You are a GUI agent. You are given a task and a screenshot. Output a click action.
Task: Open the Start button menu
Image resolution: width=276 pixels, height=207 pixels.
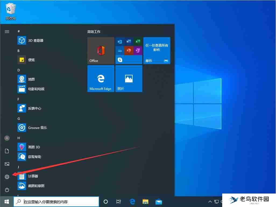tap(6, 201)
